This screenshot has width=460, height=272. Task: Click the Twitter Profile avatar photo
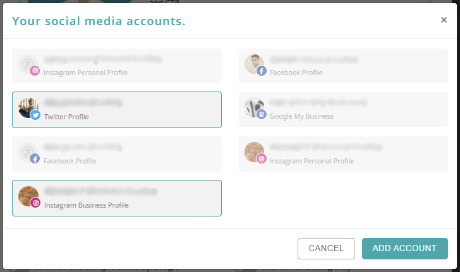(28, 108)
